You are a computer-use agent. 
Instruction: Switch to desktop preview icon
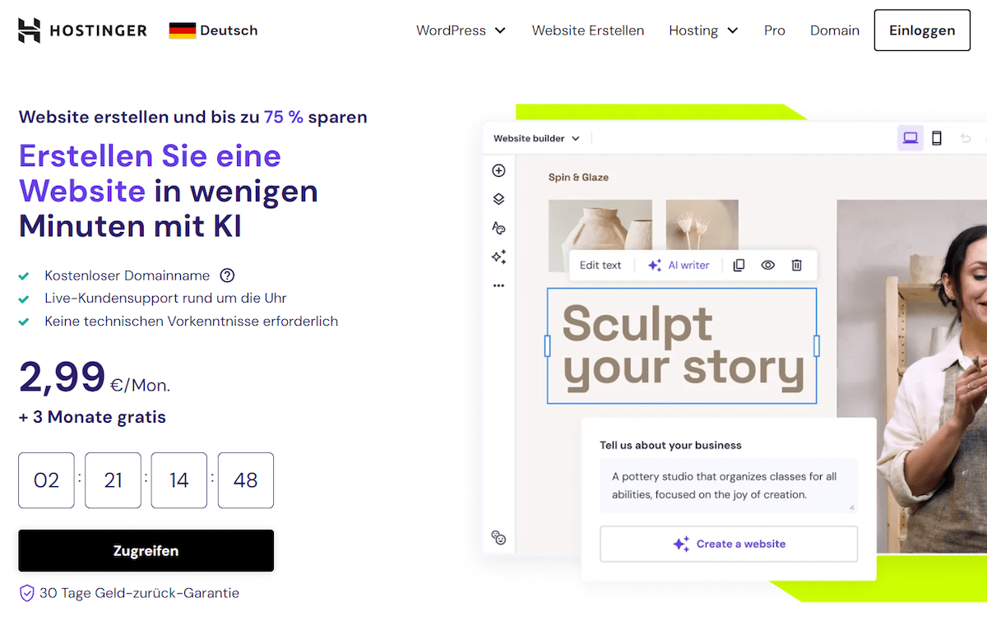click(911, 138)
